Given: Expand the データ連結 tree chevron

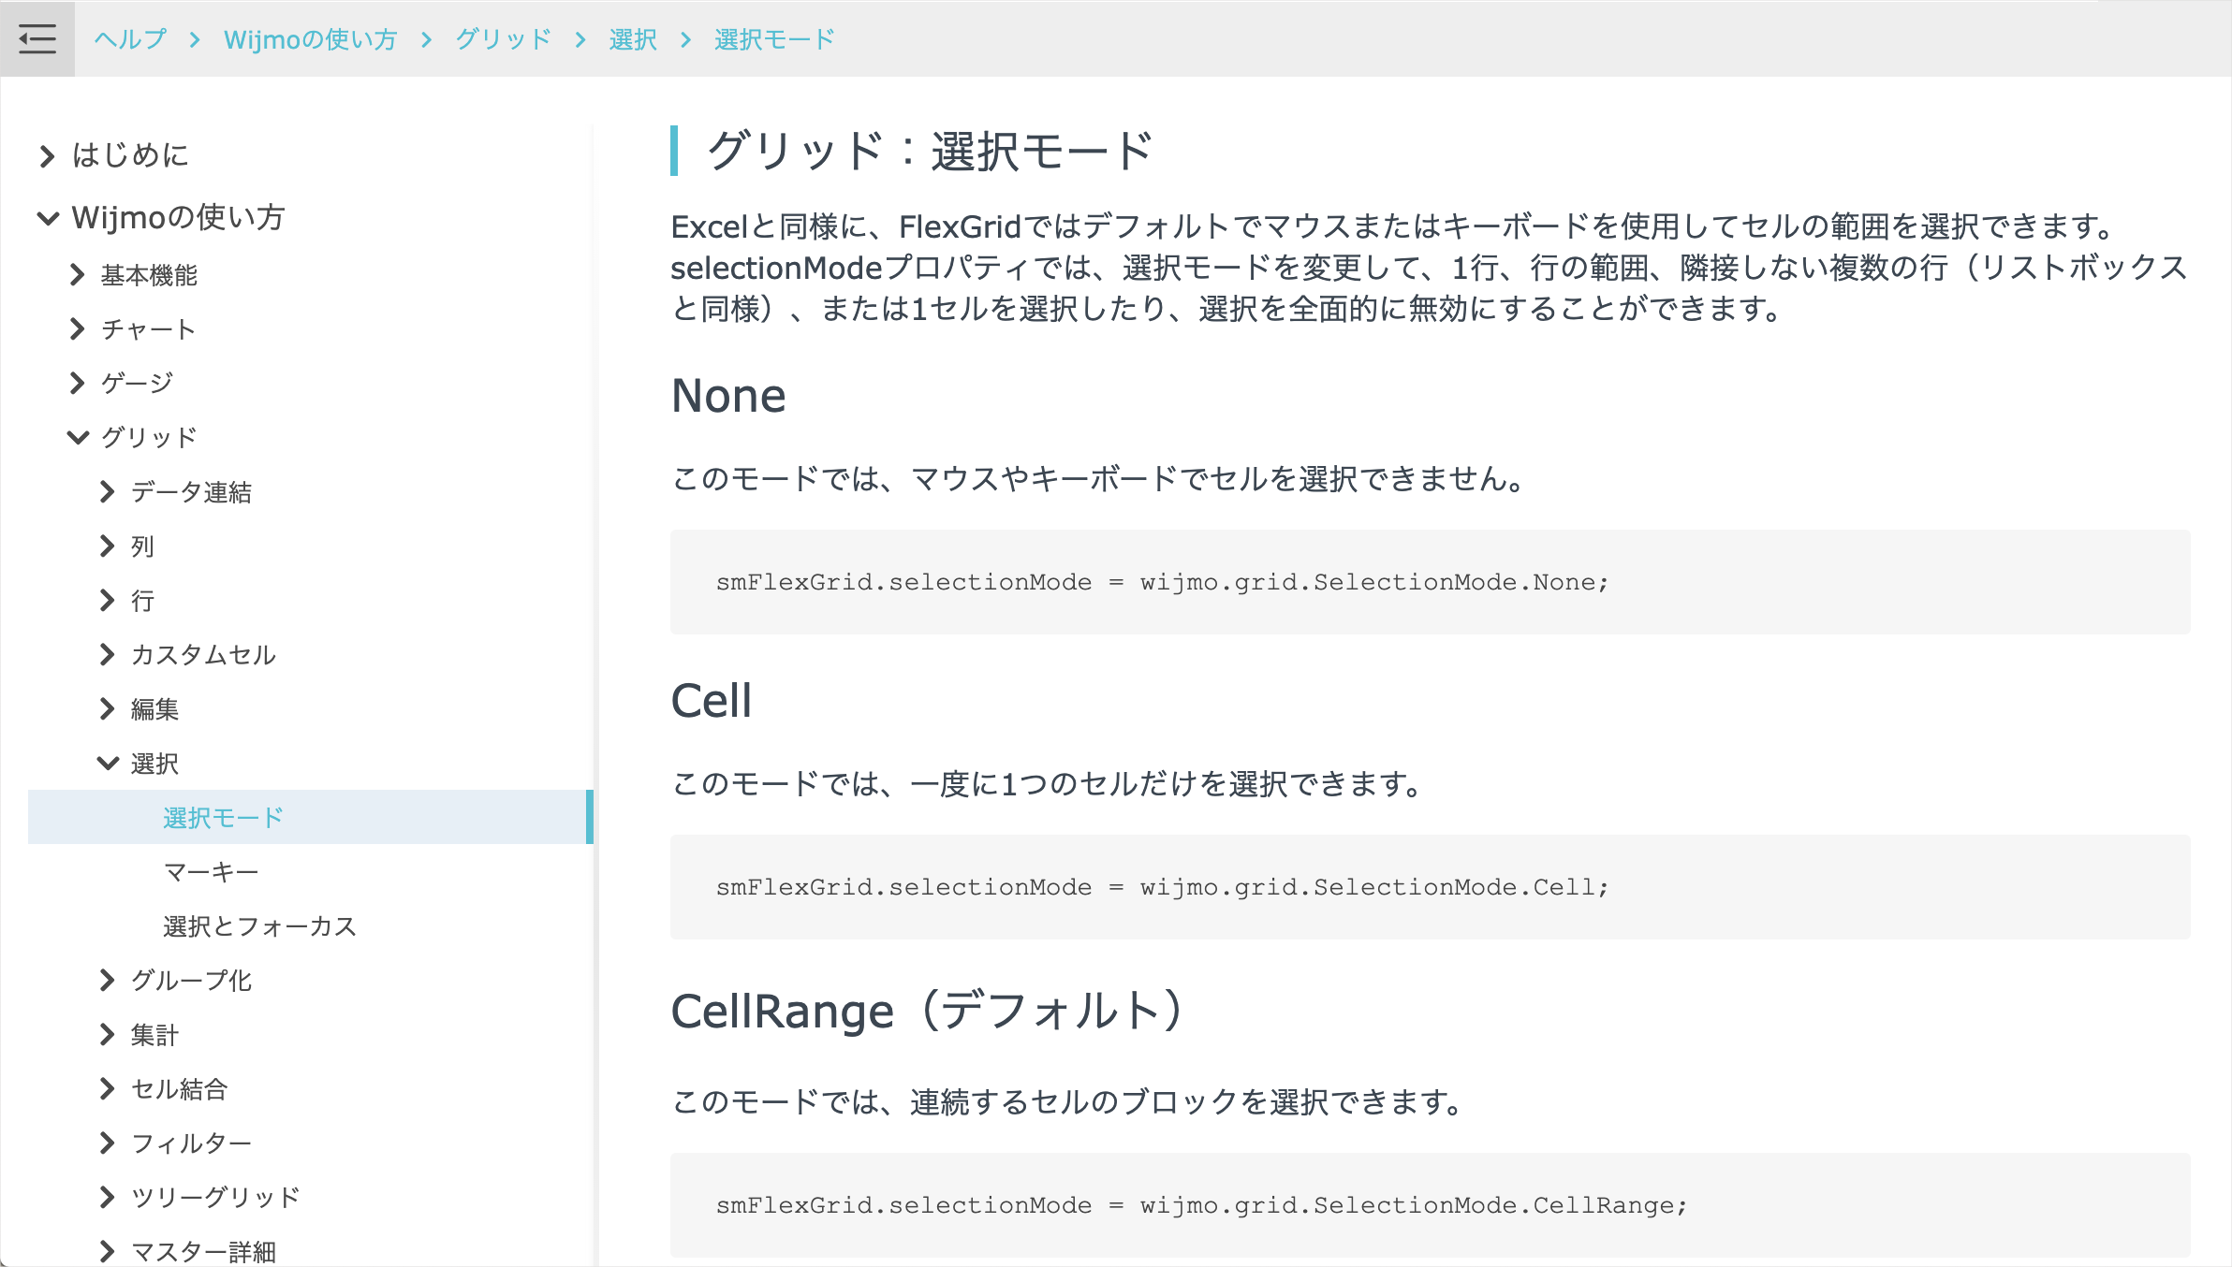Looking at the screenshot, I should [108, 491].
